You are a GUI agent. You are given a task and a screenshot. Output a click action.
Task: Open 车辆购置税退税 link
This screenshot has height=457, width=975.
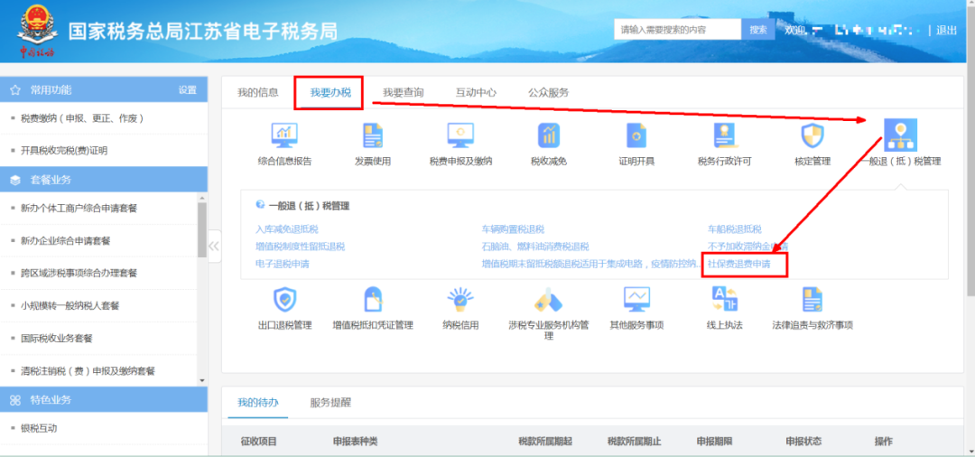click(513, 229)
